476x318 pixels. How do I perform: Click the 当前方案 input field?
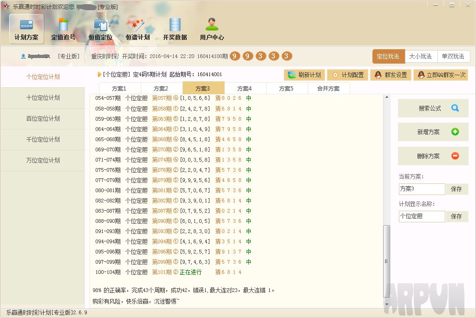[422, 189]
